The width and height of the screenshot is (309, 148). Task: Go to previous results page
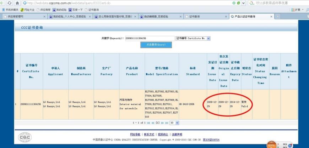click(x=153, y=123)
